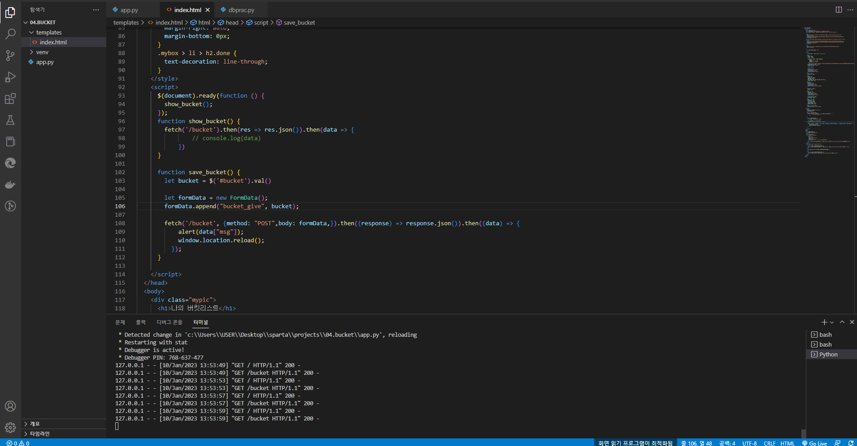Viewport: 857px width, 446px height.
Task: Change indentation via 공백: 4
Action: point(727,443)
